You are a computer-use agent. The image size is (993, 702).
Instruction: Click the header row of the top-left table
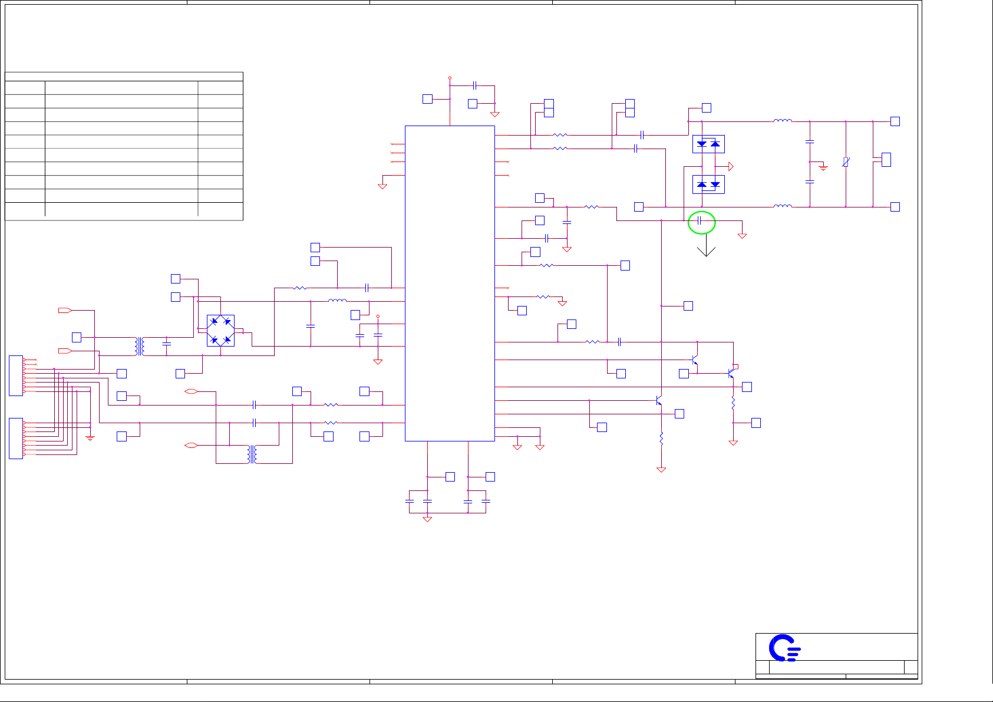(124, 76)
